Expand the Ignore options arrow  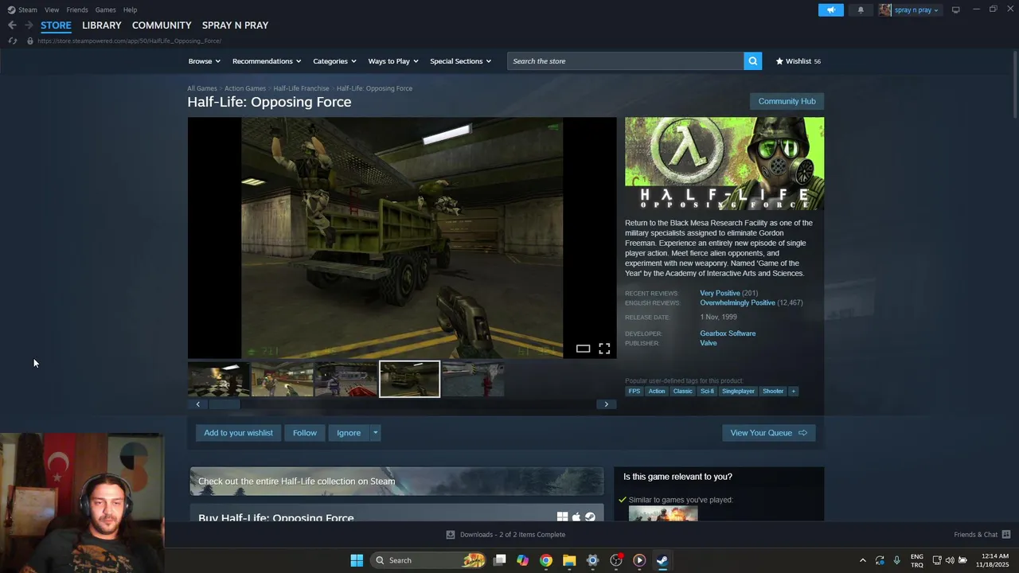point(375,433)
